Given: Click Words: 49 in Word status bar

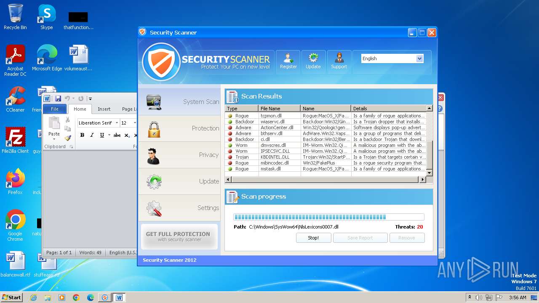Looking at the screenshot, I should [91, 252].
